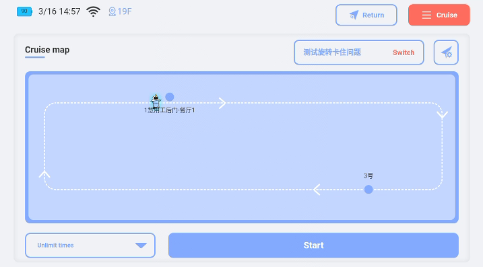Select the waypoint dot beside the robot
Image resolution: width=483 pixels, height=267 pixels.
coord(169,97)
